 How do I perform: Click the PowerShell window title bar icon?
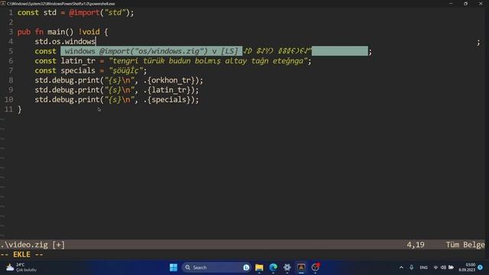coord(3,3)
